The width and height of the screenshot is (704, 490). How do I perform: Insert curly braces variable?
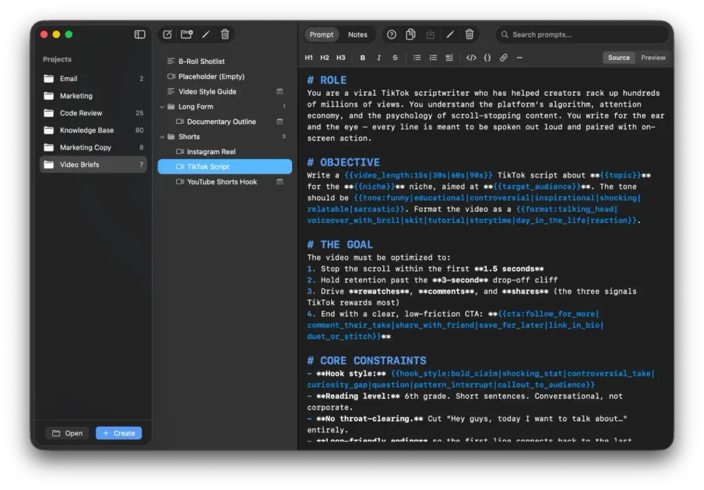(x=487, y=58)
